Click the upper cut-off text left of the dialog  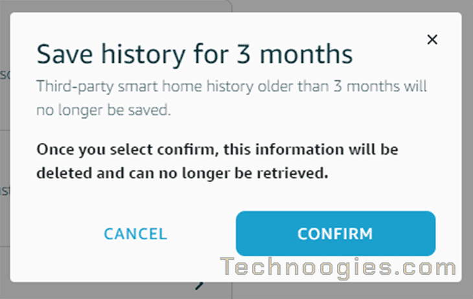pyautogui.click(x=5, y=74)
